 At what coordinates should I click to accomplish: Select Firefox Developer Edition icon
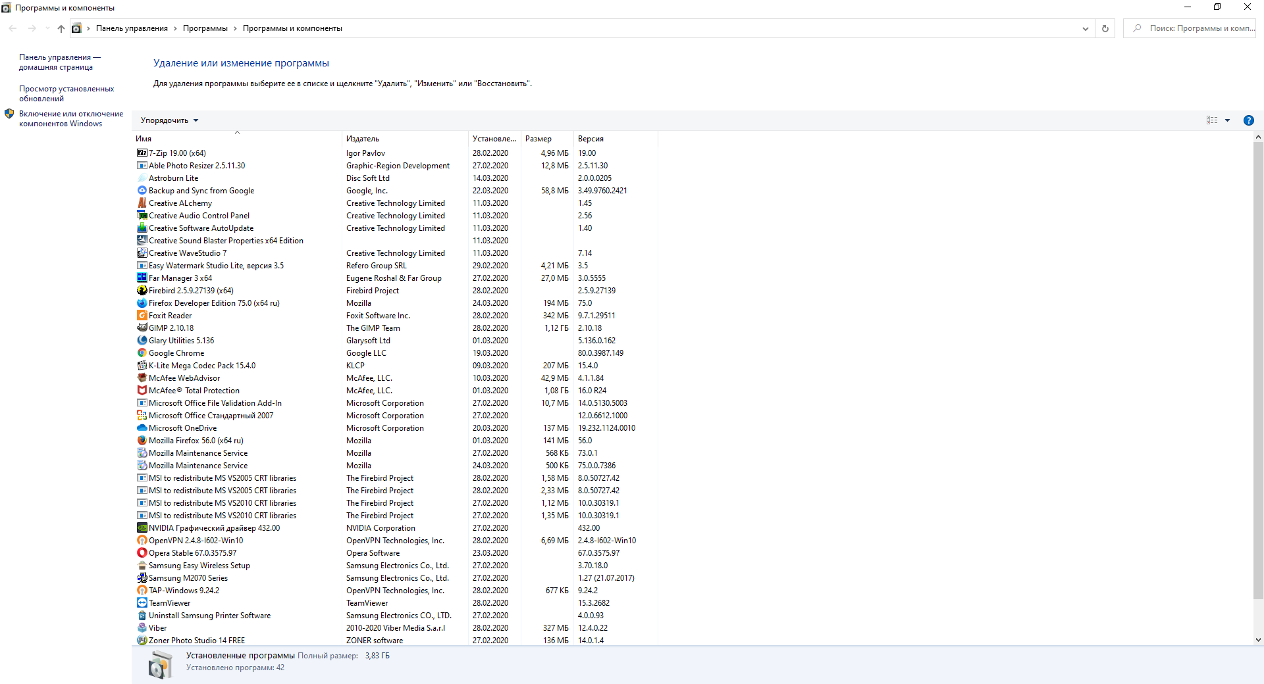(142, 303)
